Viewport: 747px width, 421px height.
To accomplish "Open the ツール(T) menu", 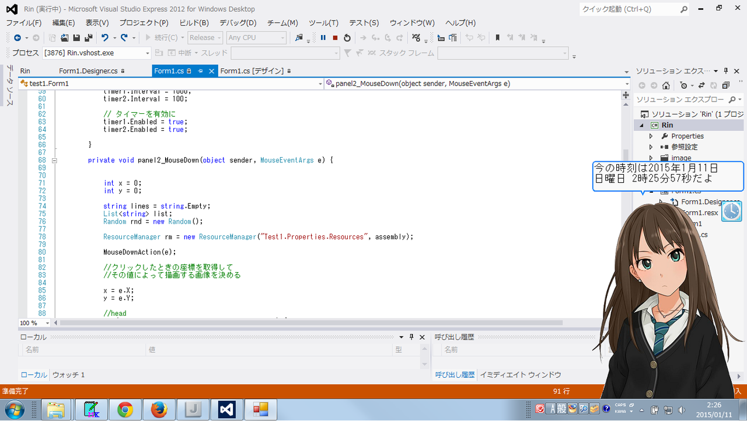I will pos(324,23).
